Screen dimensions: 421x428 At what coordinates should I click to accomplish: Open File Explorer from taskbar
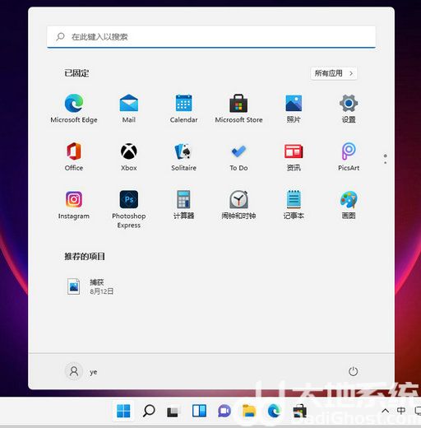pyautogui.click(x=249, y=411)
